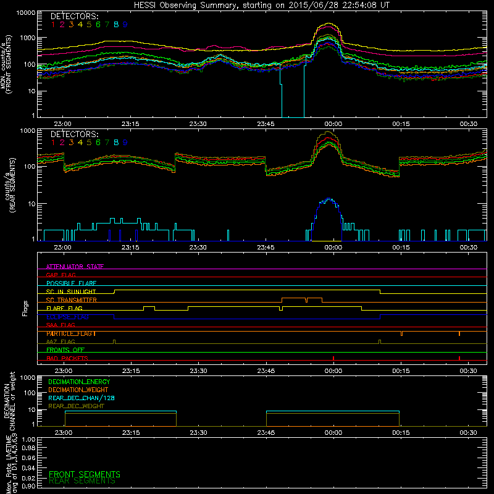Select blue detector 9 in front segments legend
Viewport: 494px width, 494px height.
point(125,25)
